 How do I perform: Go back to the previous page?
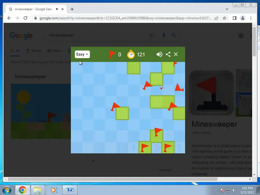coord(9,18)
